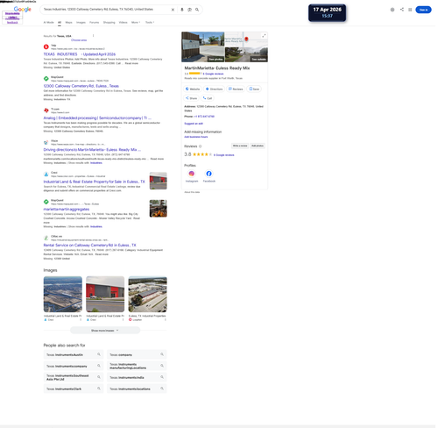Submit query with the magnifying glass icon
Image resolution: width=438 pixels, height=428 pixels.
coord(197,10)
